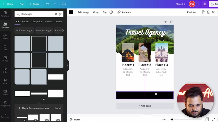Select the Styles panel icon

5,70
